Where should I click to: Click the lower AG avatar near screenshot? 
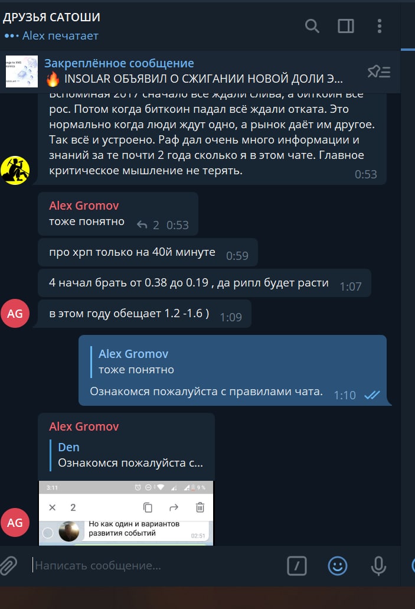click(15, 522)
